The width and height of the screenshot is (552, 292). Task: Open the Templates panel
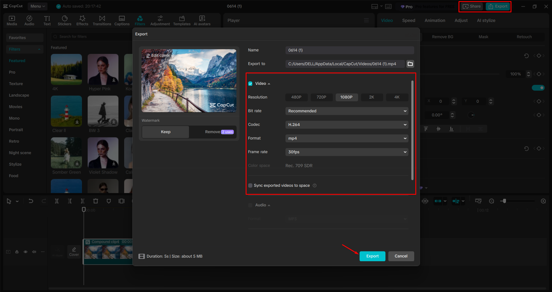pos(182,20)
